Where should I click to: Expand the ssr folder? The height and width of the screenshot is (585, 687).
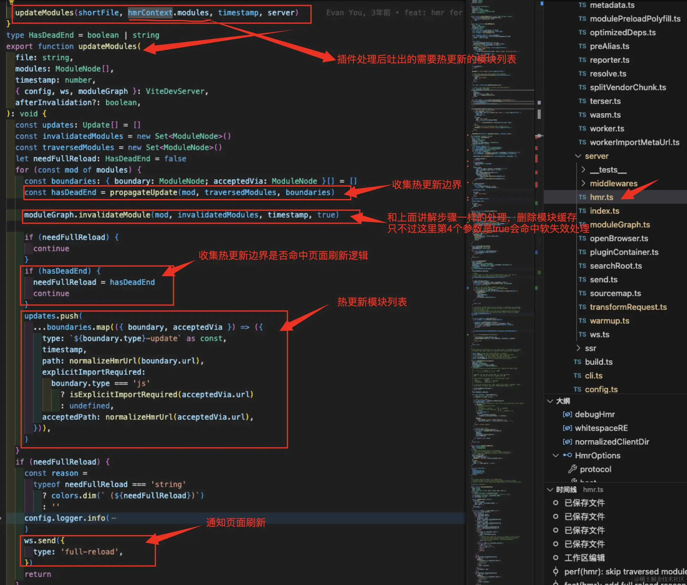(578, 348)
